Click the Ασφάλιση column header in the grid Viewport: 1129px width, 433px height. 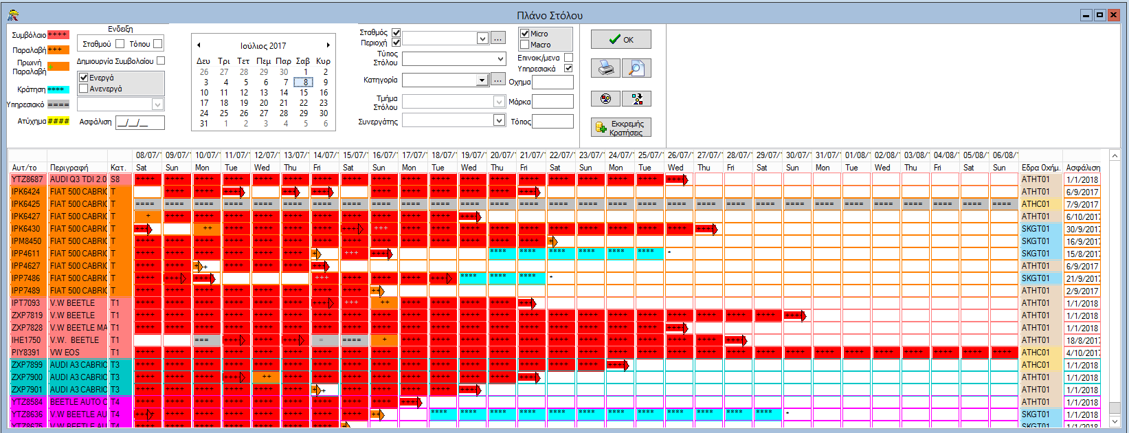tap(1082, 168)
